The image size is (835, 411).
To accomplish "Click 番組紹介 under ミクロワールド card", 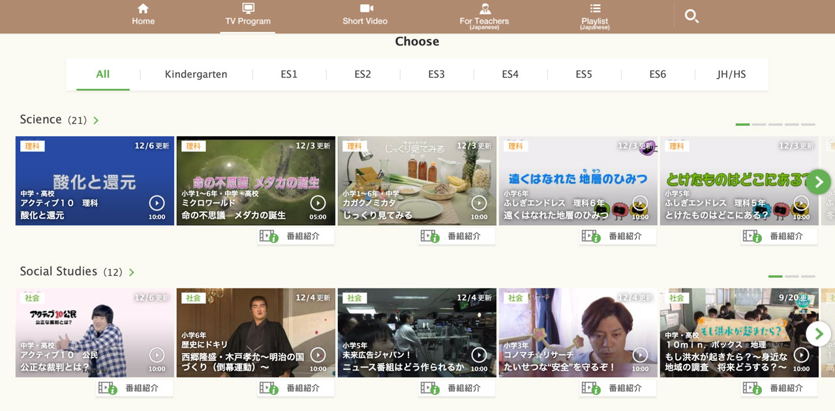I will [x=296, y=236].
